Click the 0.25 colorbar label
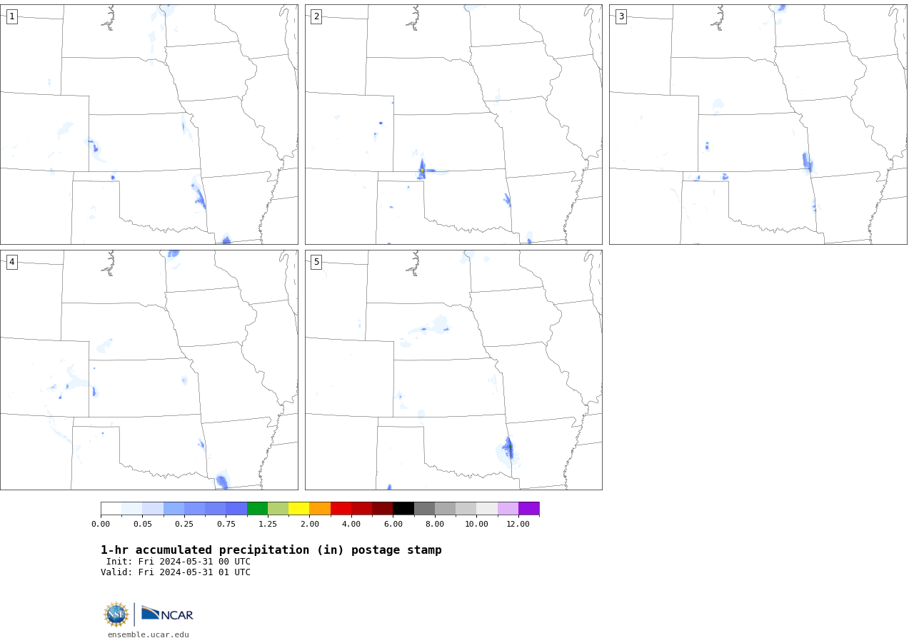The image size is (914, 643). [184, 525]
